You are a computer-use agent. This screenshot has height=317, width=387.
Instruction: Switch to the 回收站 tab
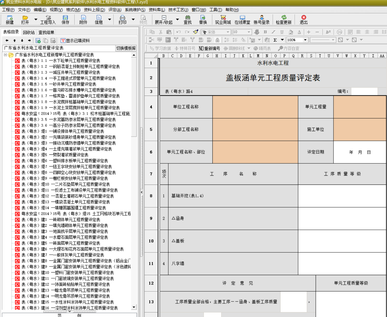click(x=29, y=32)
